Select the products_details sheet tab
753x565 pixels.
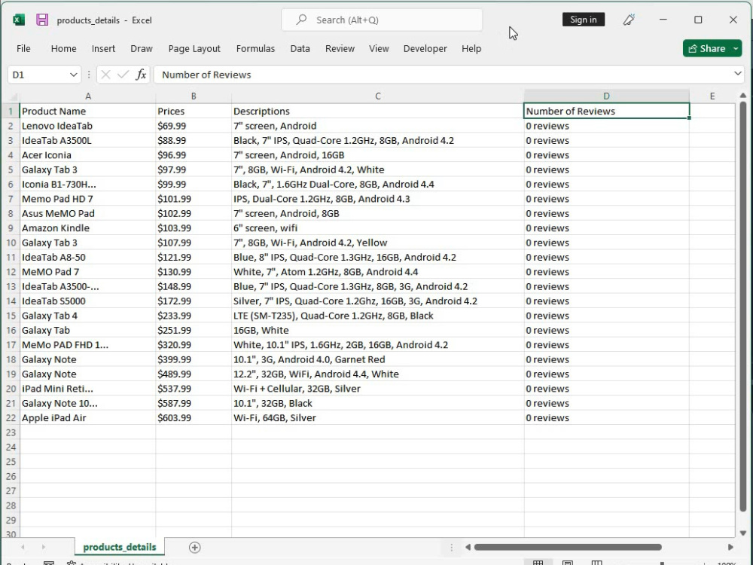pyautogui.click(x=120, y=547)
